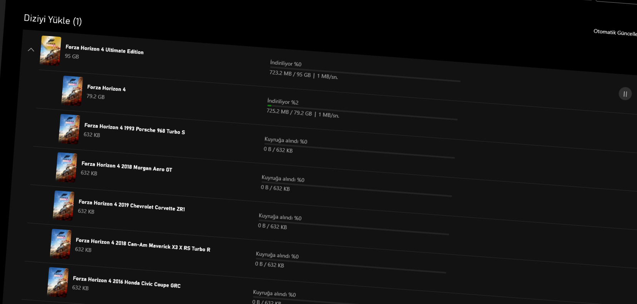
Task: Click the Can-Am Maverick progress bar
Action: coord(351,266)
